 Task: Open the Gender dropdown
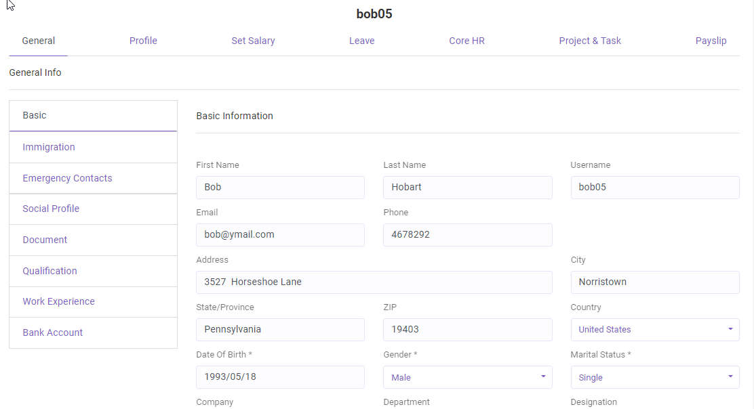point(467,377)
